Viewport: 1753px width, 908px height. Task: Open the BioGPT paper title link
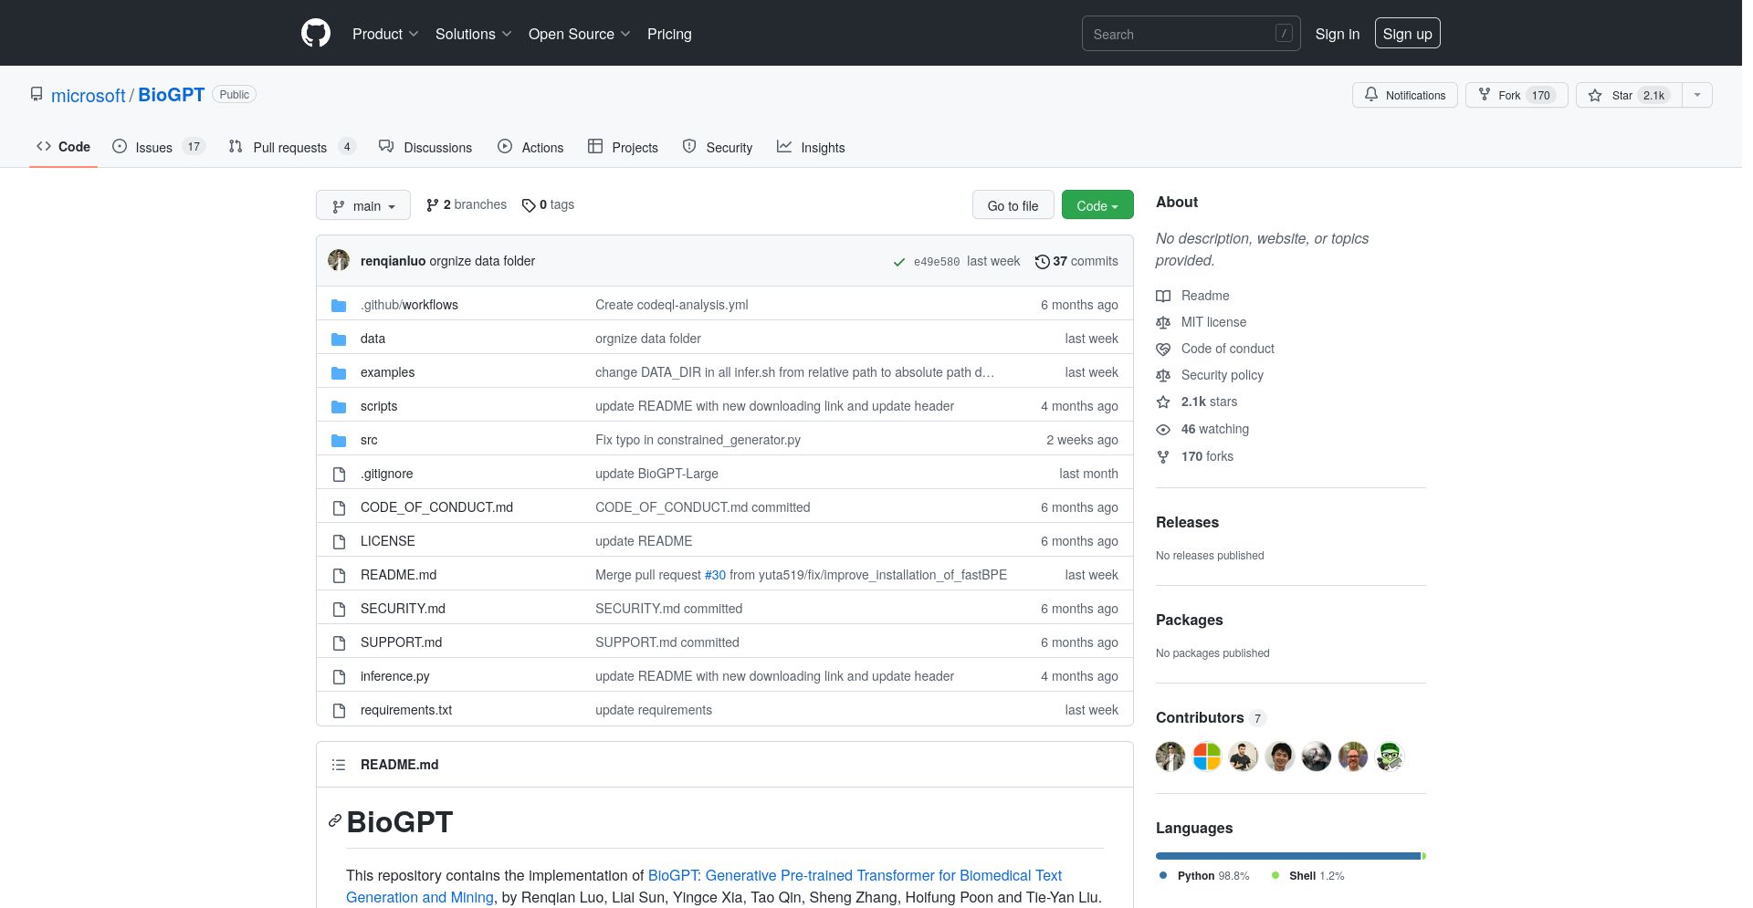tap(704, 886)
